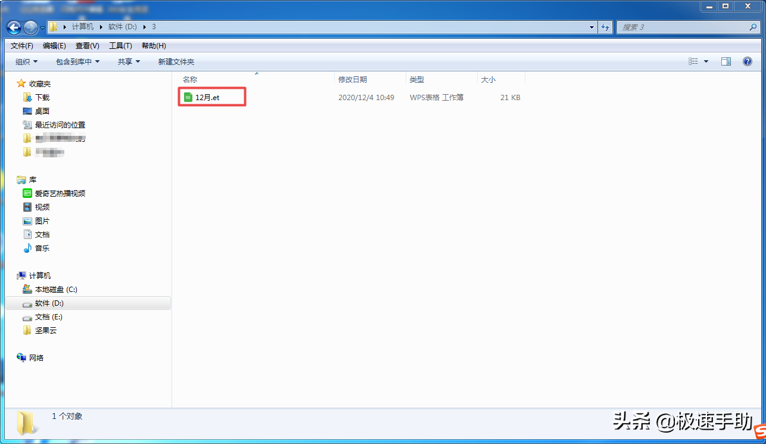Screen dimensions: 766x444
Task: Open the 12月.et spreadsheet file
Action: [207, 97]
